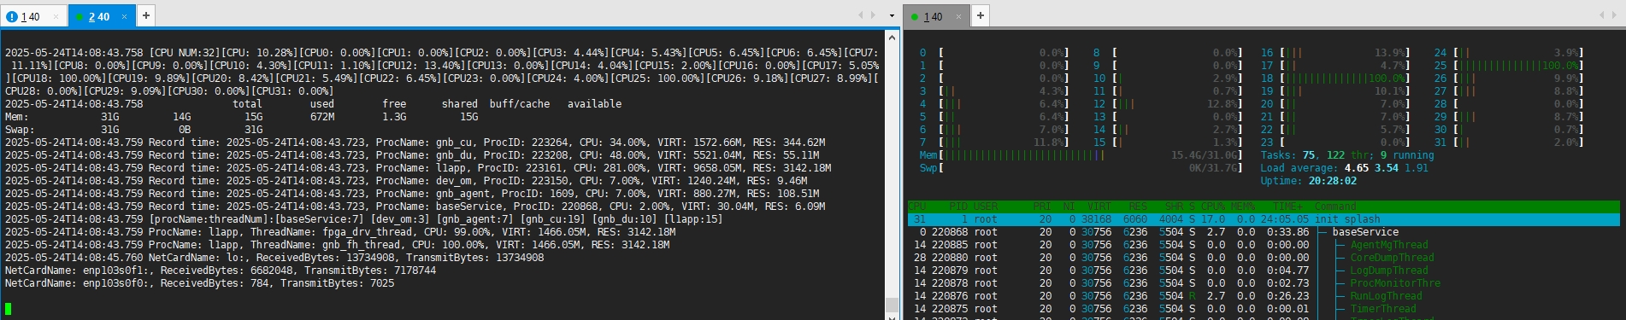This screenshot has height=320, width=1626.
Task: Select the active '2 40' session tab
Action: (101, 16)
